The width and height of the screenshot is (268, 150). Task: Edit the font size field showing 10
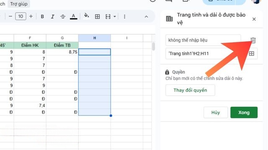point(21,16)
